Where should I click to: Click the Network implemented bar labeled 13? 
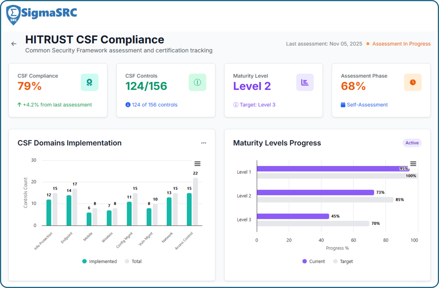click(169, 211)
